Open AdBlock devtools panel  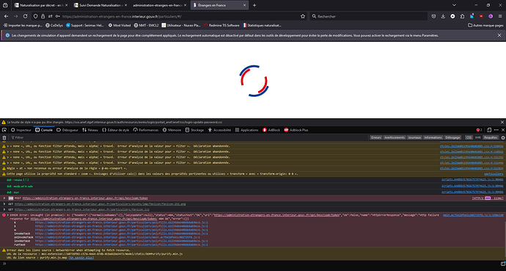(271, 130)
